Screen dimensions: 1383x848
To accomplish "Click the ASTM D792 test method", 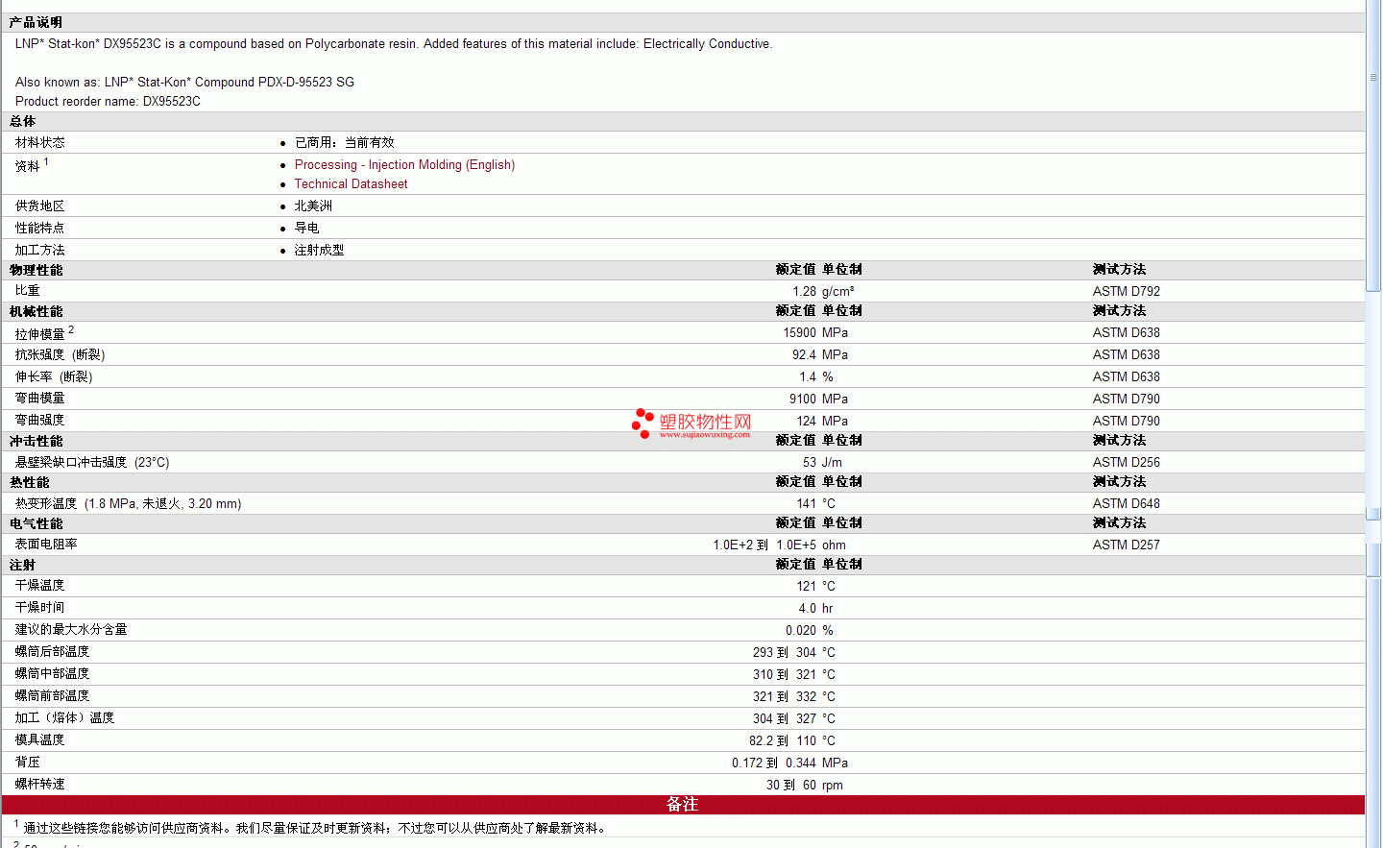I will point(1126,292).
